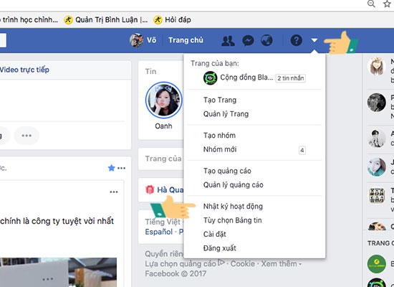Click the Lựa chọn quảng cáo link

coord(181,263)
